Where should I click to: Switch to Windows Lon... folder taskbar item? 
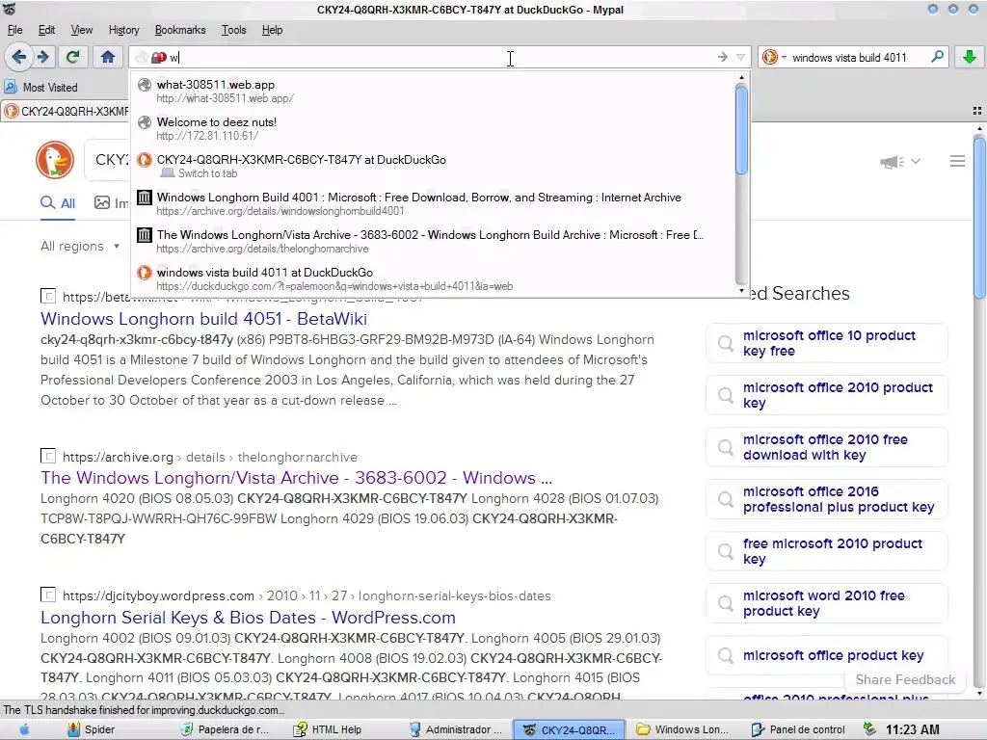(x=683, y=730)
